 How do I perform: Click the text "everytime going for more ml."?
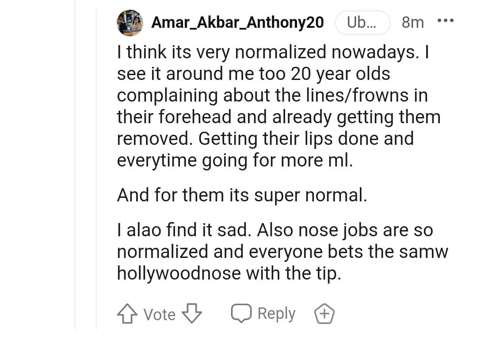(234, 160)
